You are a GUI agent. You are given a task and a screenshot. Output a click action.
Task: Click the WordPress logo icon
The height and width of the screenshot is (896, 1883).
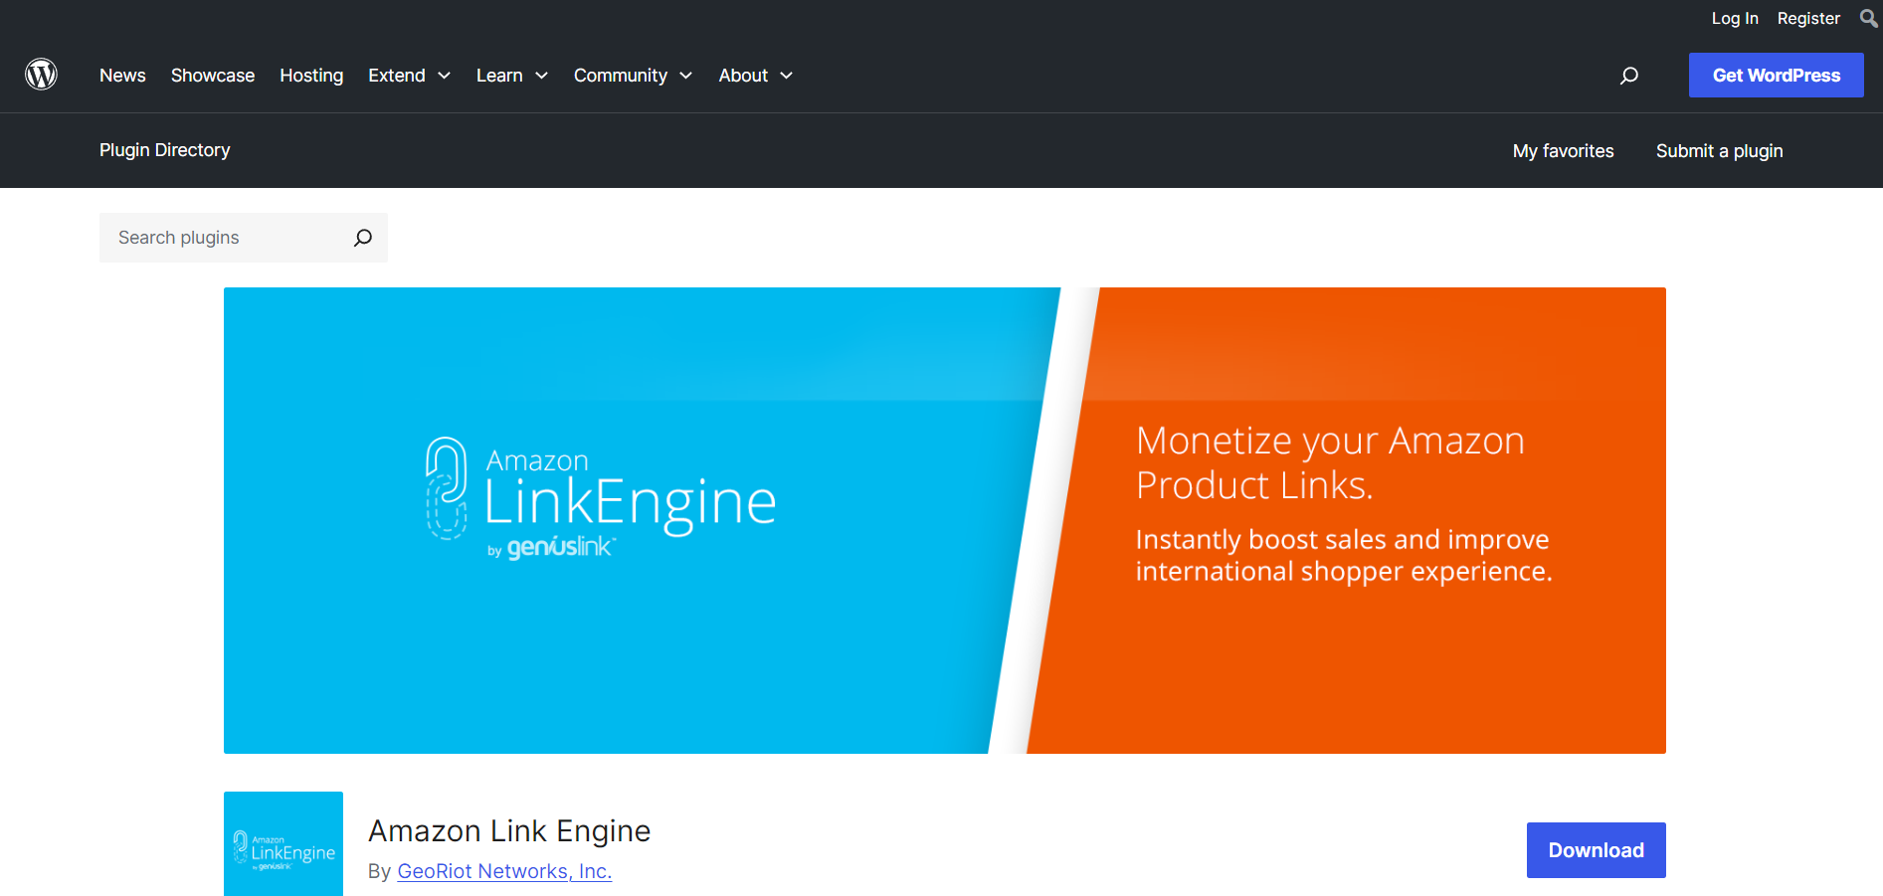[x=41, y=75]
